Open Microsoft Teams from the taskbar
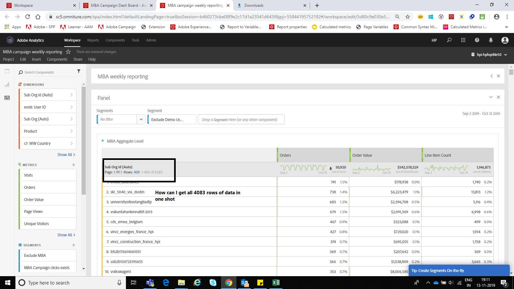 click(x=150, y=283)
